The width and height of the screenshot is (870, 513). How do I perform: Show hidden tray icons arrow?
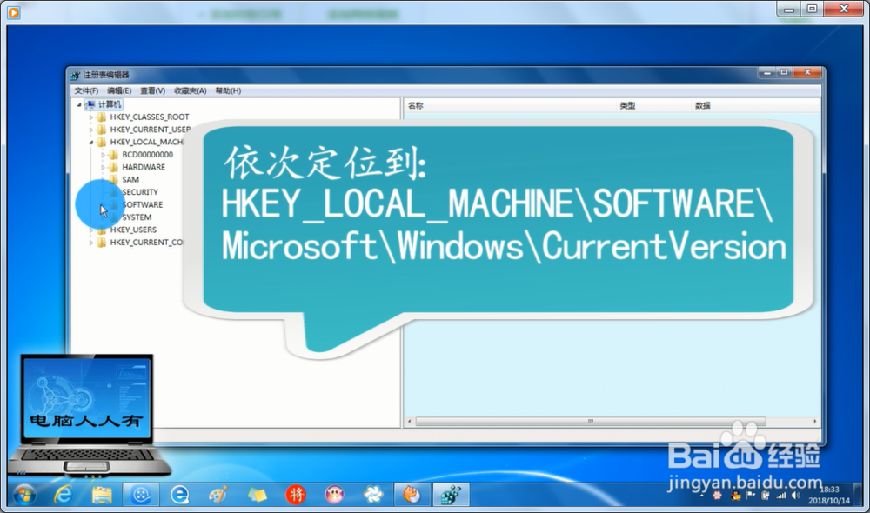702,496
